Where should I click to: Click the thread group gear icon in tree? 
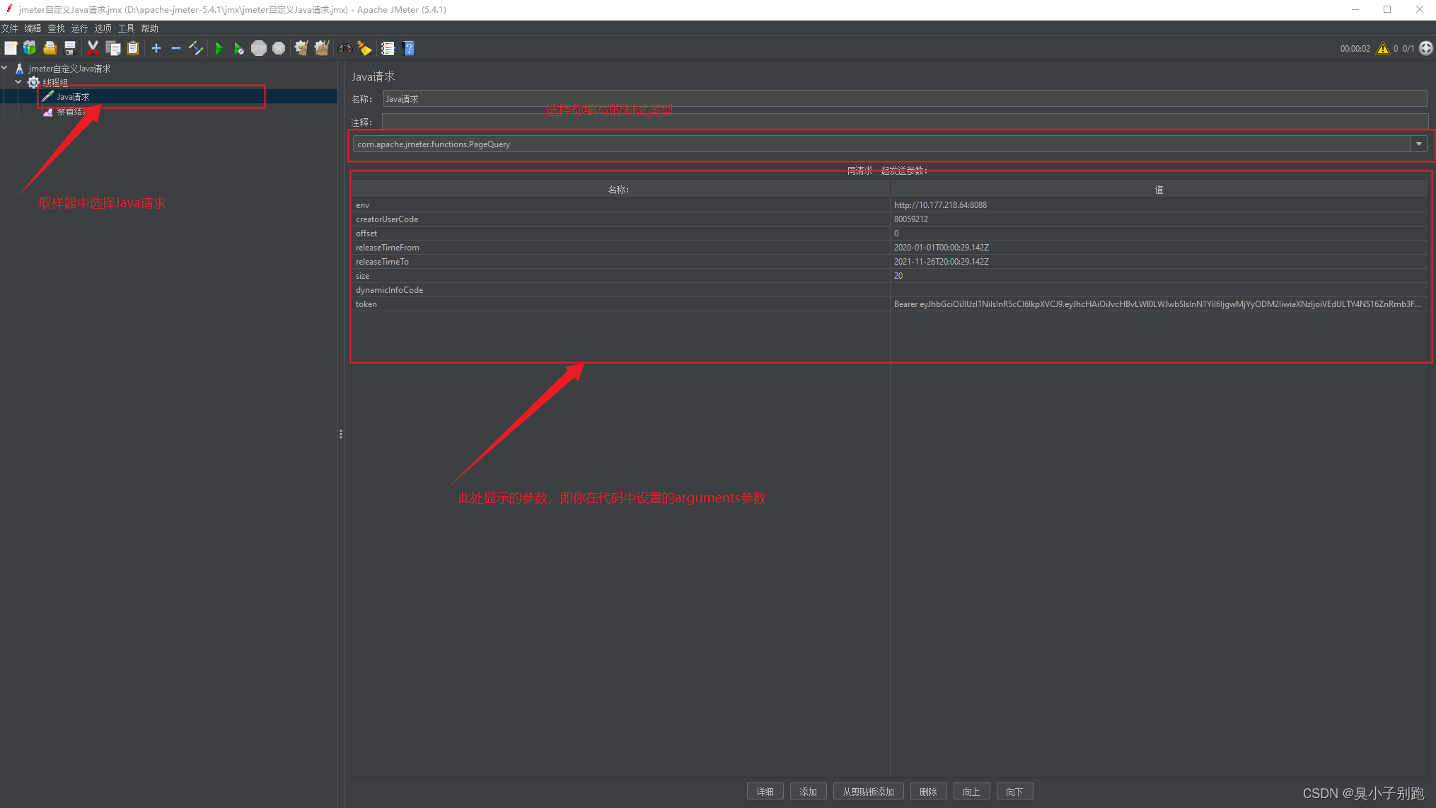pyautogui.click(x=33, y=83)
